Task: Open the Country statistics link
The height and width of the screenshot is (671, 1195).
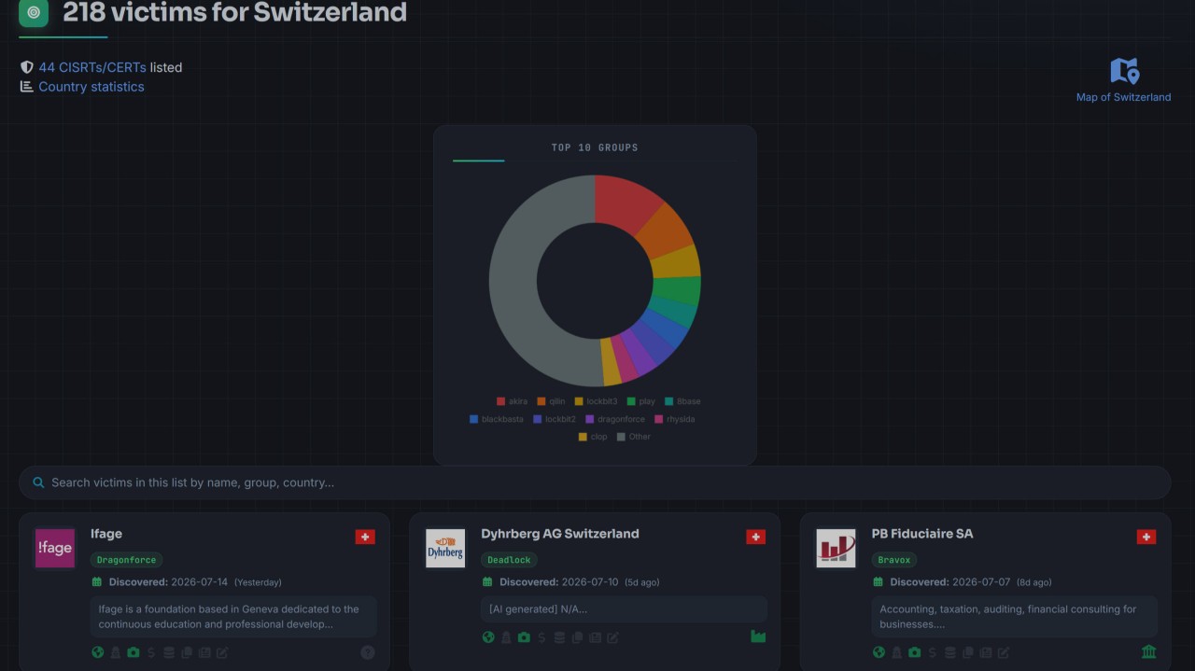Action: (x=91, y=87)
